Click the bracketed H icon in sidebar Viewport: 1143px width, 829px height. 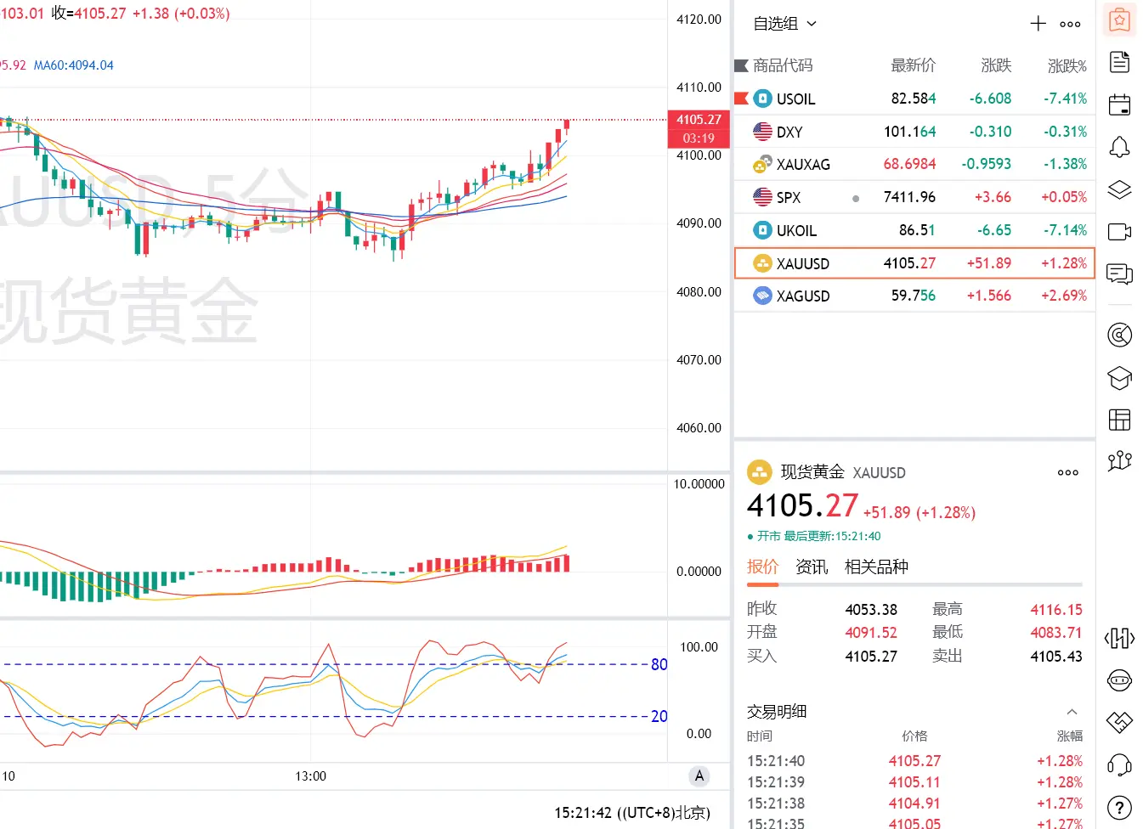click(x=1119, y=638)
